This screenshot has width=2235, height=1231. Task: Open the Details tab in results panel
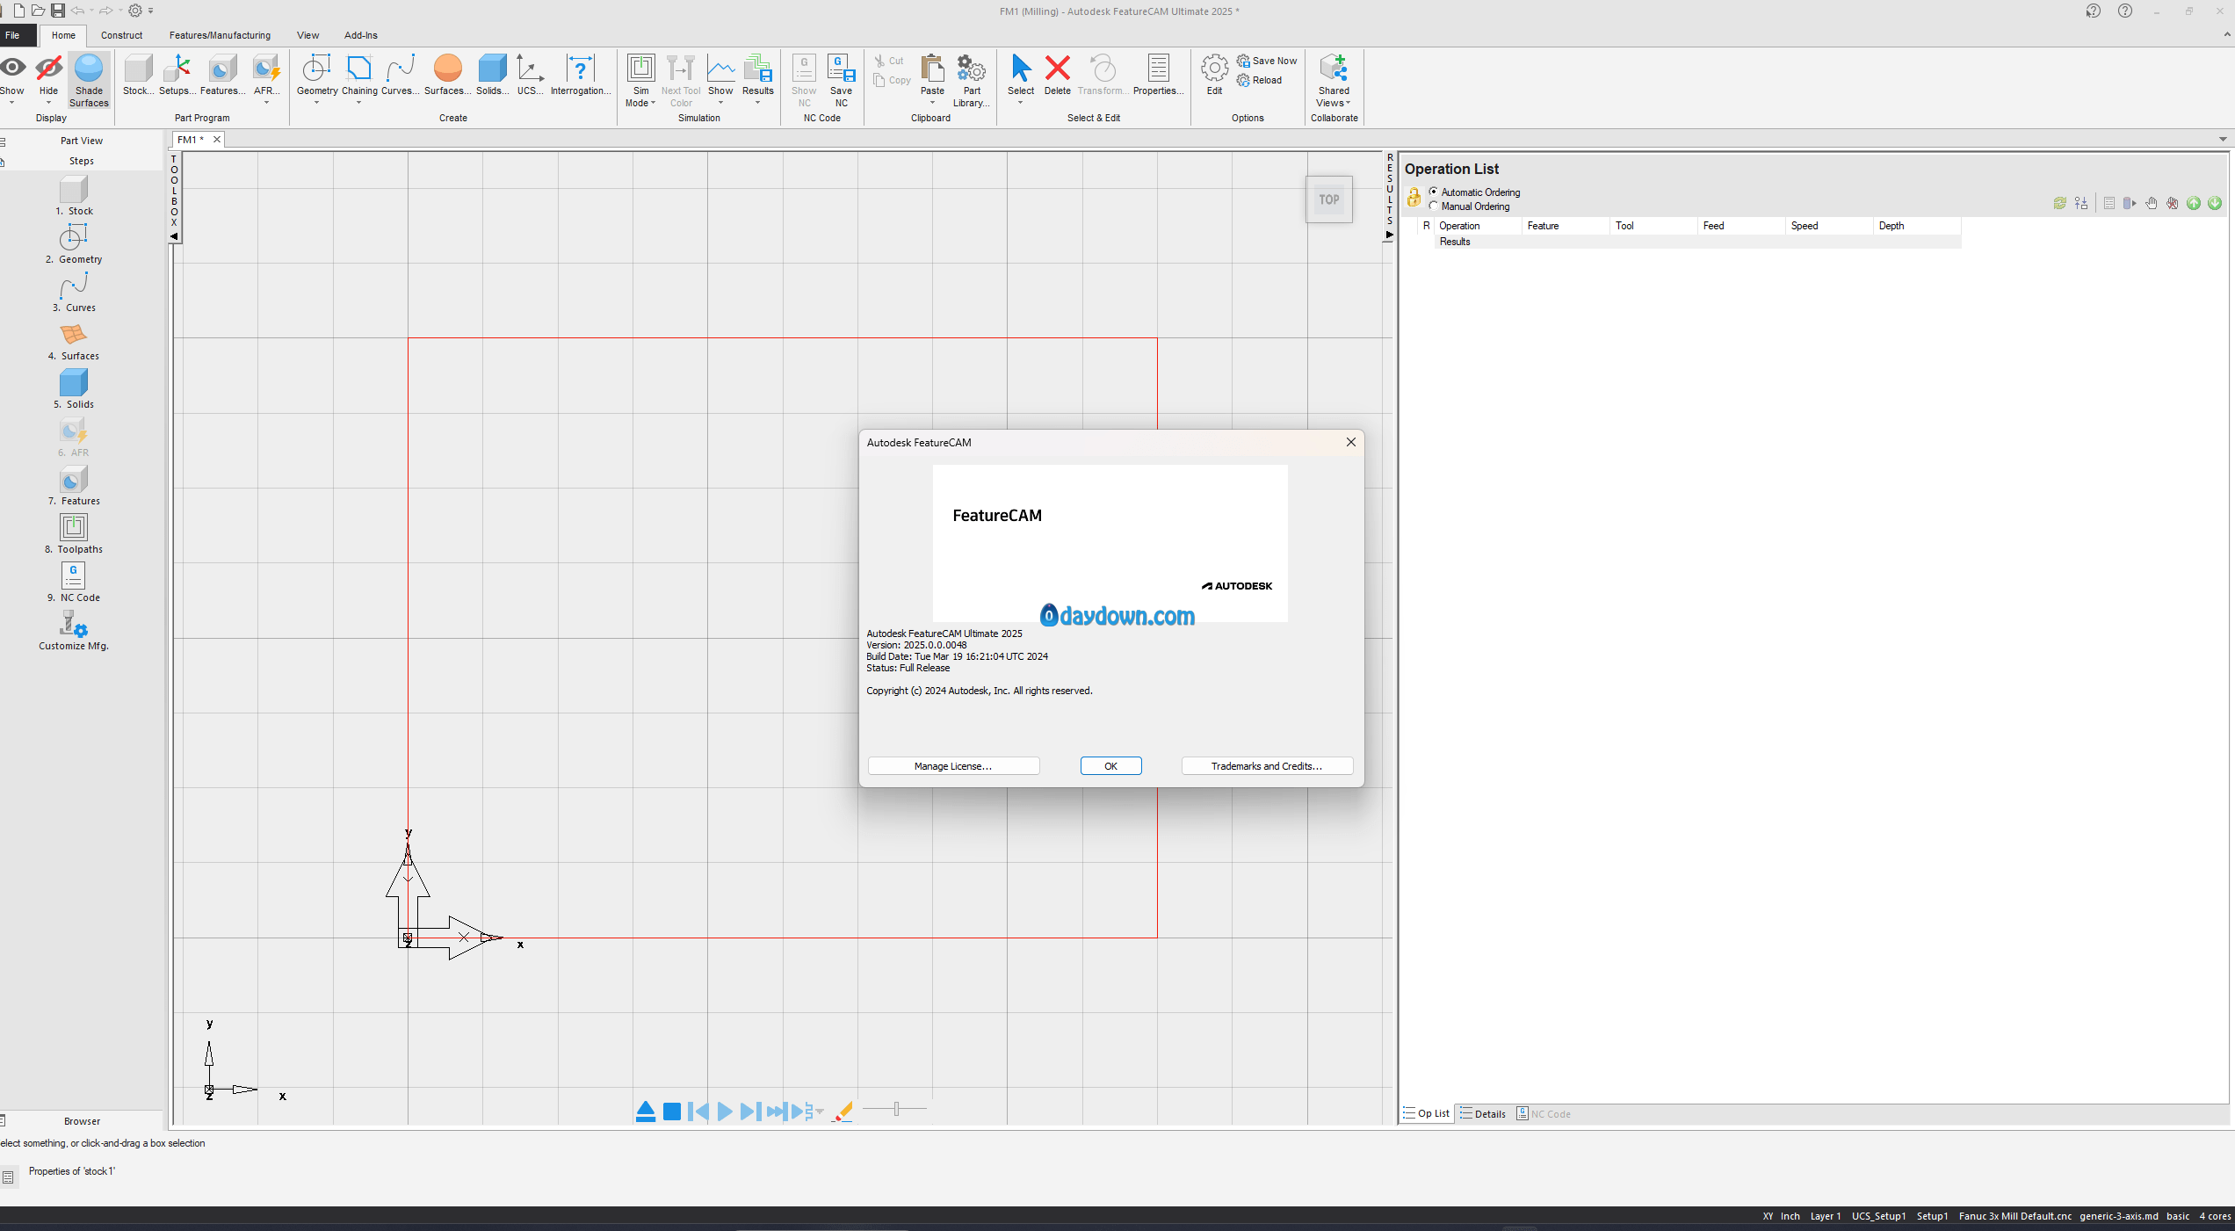click(1483, 1114)
